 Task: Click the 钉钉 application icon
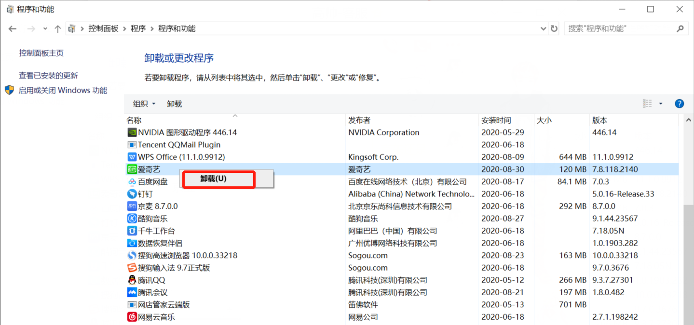pos(132,194)
